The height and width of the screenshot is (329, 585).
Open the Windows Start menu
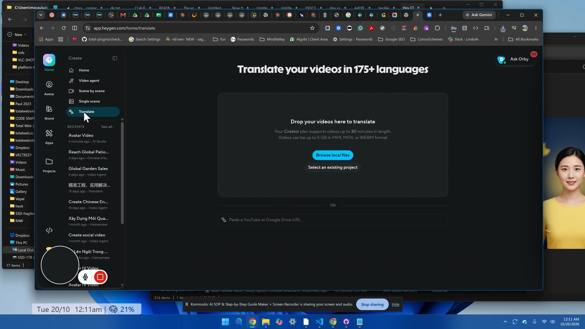tap(225, 322)
